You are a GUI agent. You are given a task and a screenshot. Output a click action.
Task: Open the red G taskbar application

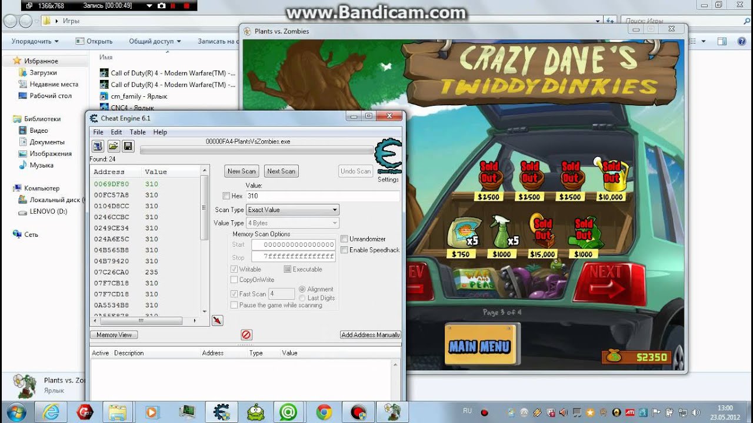tap(85, 412)
